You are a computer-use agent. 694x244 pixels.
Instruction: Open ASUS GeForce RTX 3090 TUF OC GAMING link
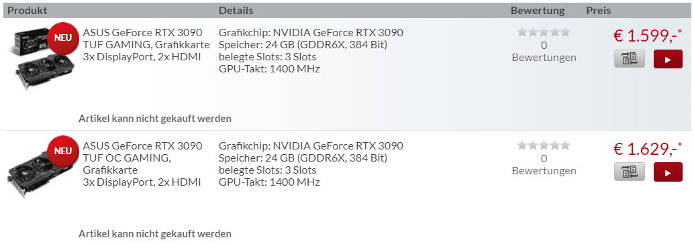pos(142,164)
